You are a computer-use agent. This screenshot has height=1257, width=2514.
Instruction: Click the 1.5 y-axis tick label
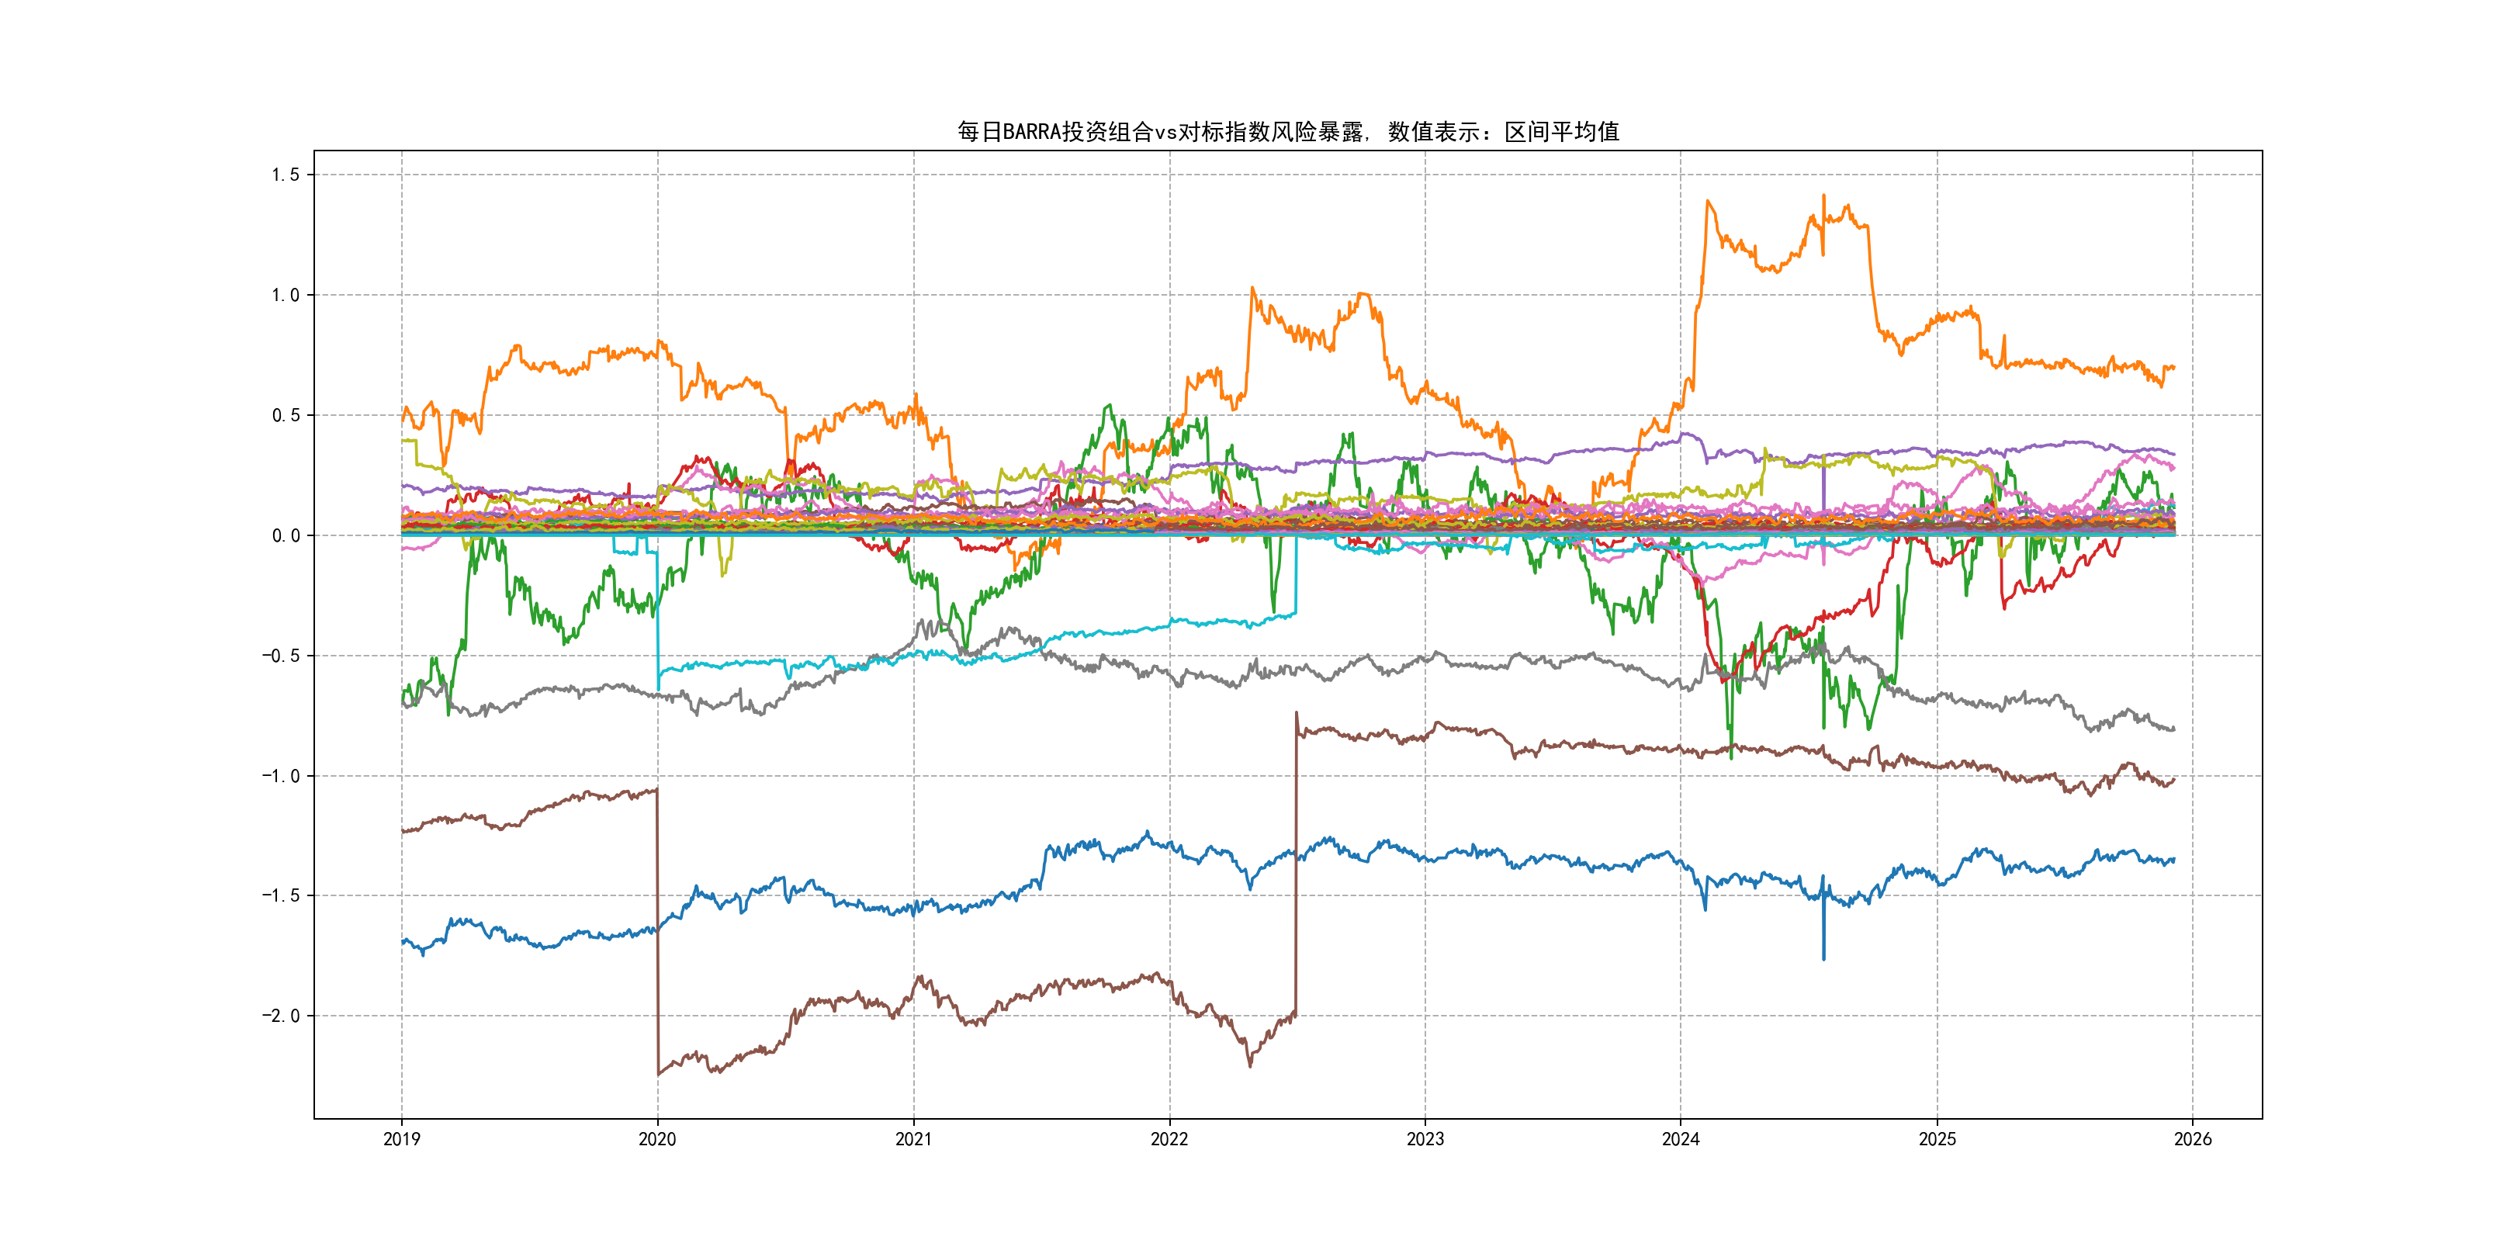tap(285, 175)
